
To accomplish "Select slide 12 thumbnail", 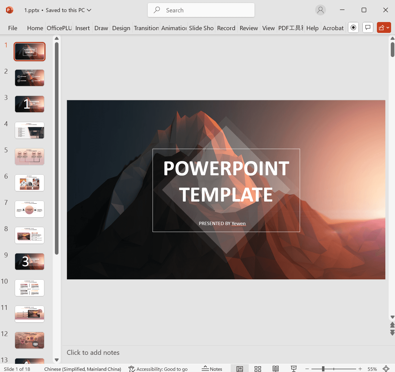I will click(30, 340).
